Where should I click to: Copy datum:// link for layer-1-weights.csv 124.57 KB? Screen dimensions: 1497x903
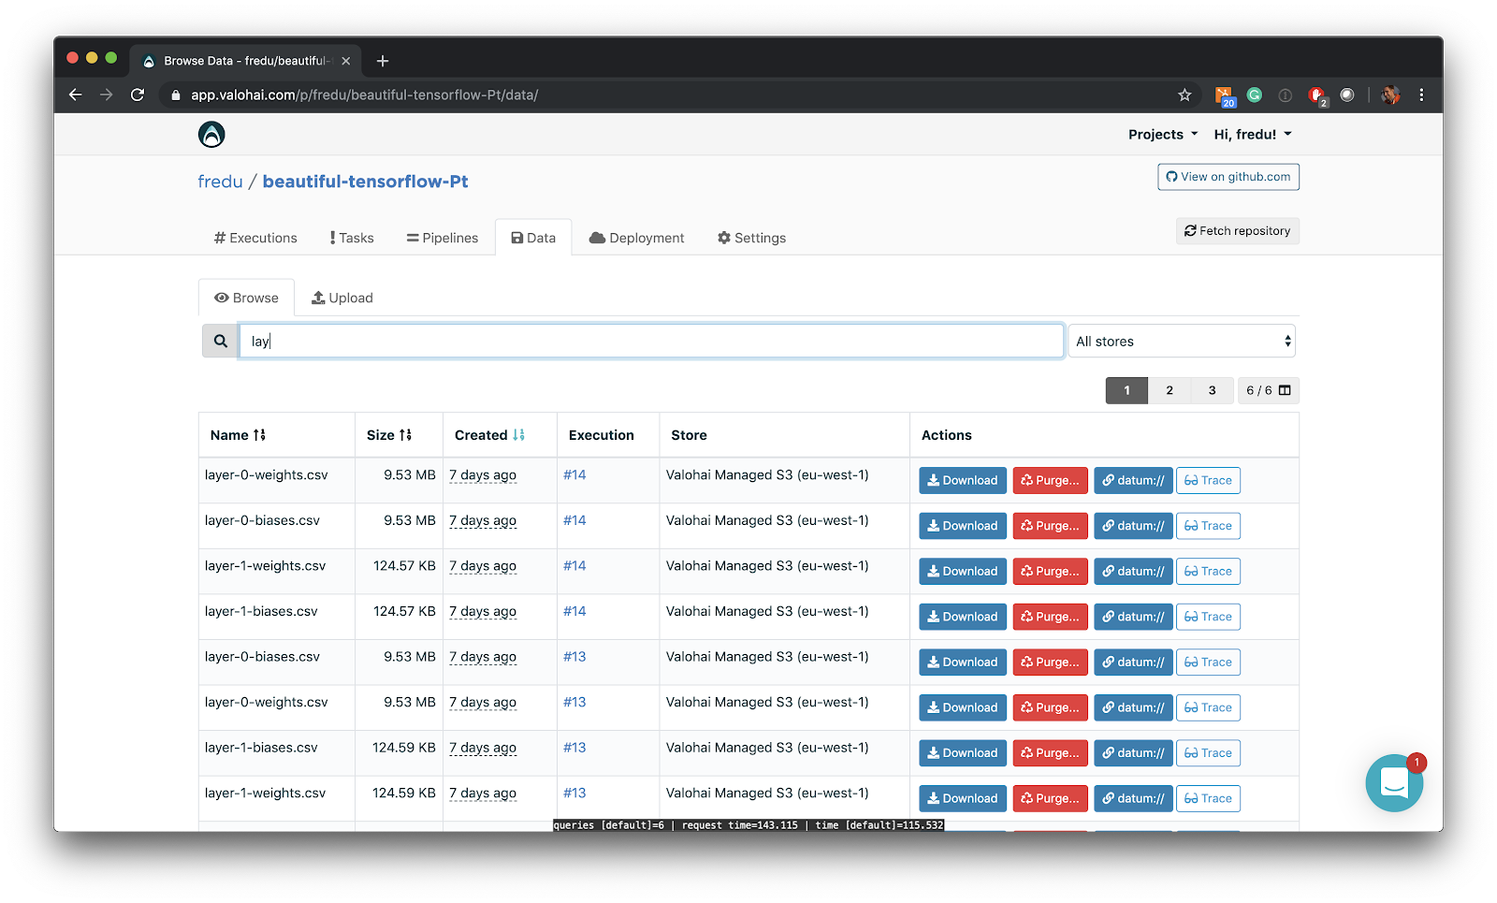1133,571
